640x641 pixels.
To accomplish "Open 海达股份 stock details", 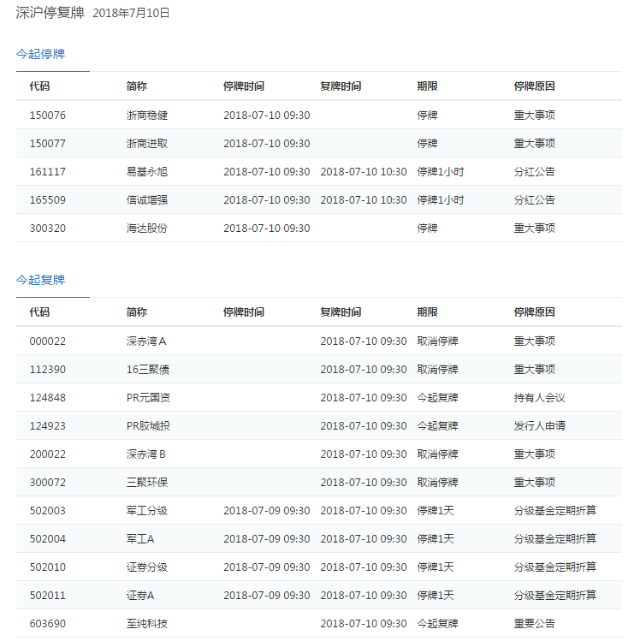I will [x=146, y=229].
